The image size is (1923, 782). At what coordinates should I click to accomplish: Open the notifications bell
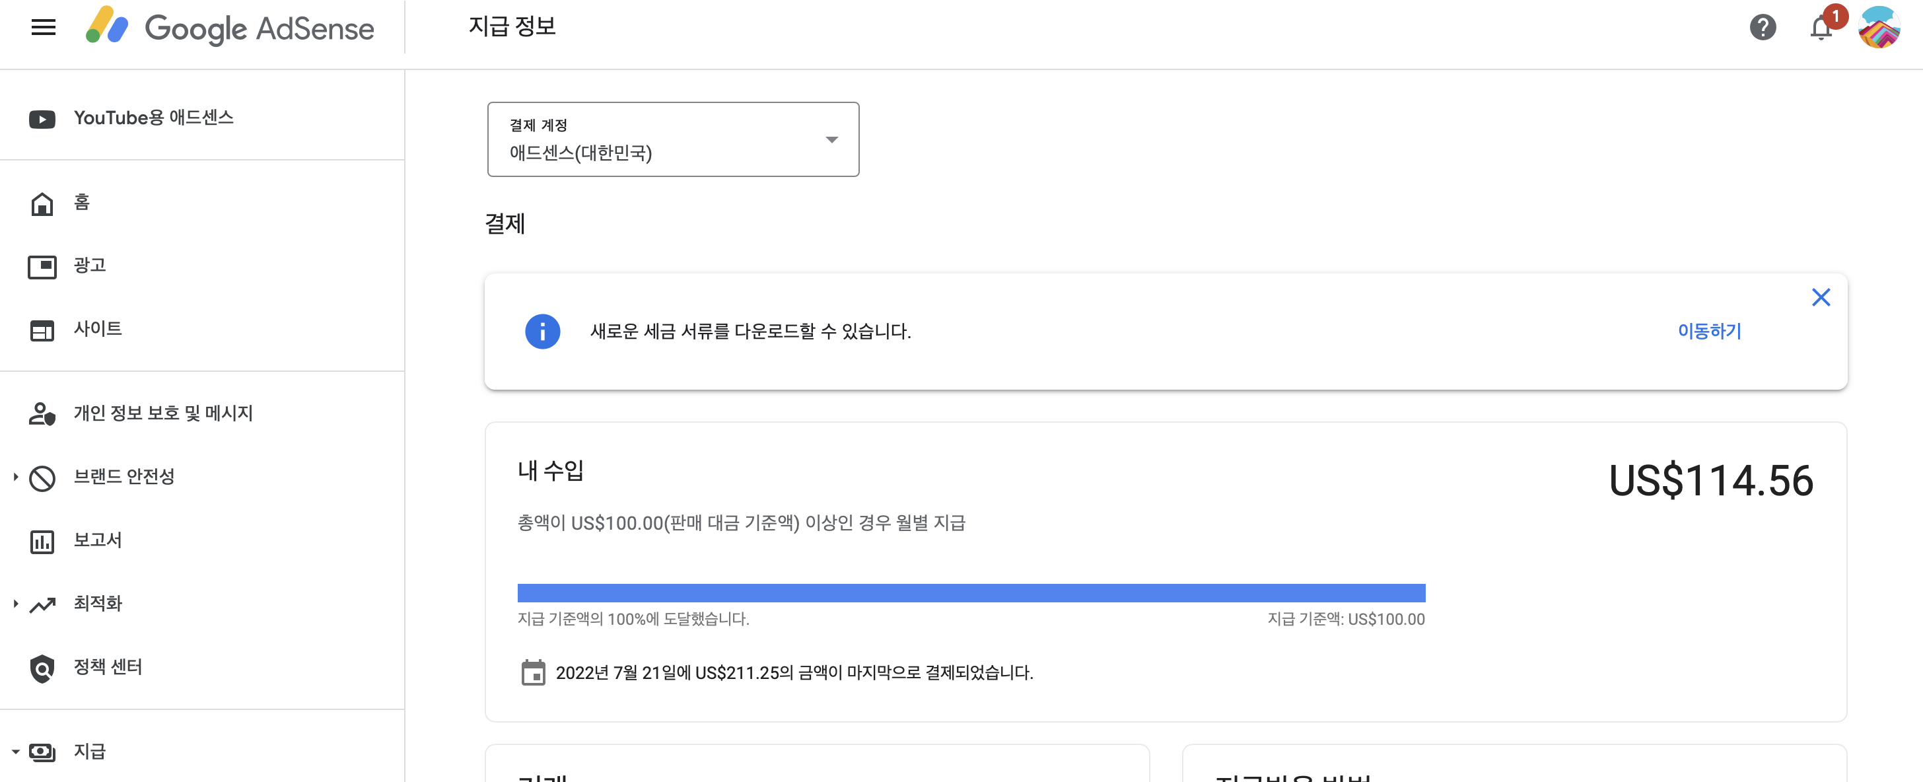pos(1820,28)
